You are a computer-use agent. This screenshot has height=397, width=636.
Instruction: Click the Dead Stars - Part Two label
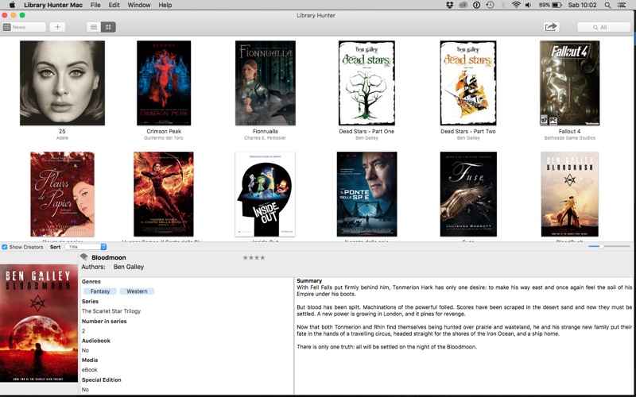point(468,131)
